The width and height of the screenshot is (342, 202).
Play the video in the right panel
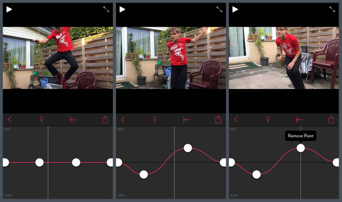pyautogui.click(x=235, y=9)
